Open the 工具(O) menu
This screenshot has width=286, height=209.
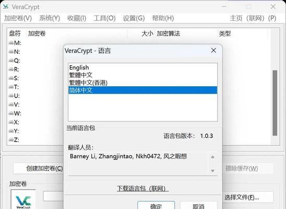pos(104,18)
